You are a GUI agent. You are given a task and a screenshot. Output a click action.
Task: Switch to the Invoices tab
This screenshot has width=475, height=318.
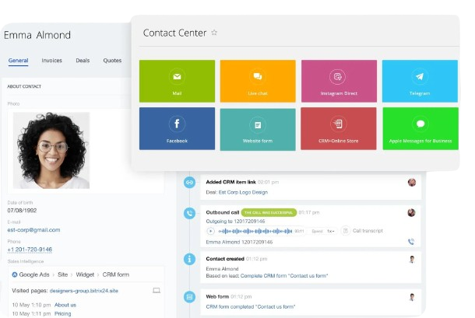coord(52,61)
